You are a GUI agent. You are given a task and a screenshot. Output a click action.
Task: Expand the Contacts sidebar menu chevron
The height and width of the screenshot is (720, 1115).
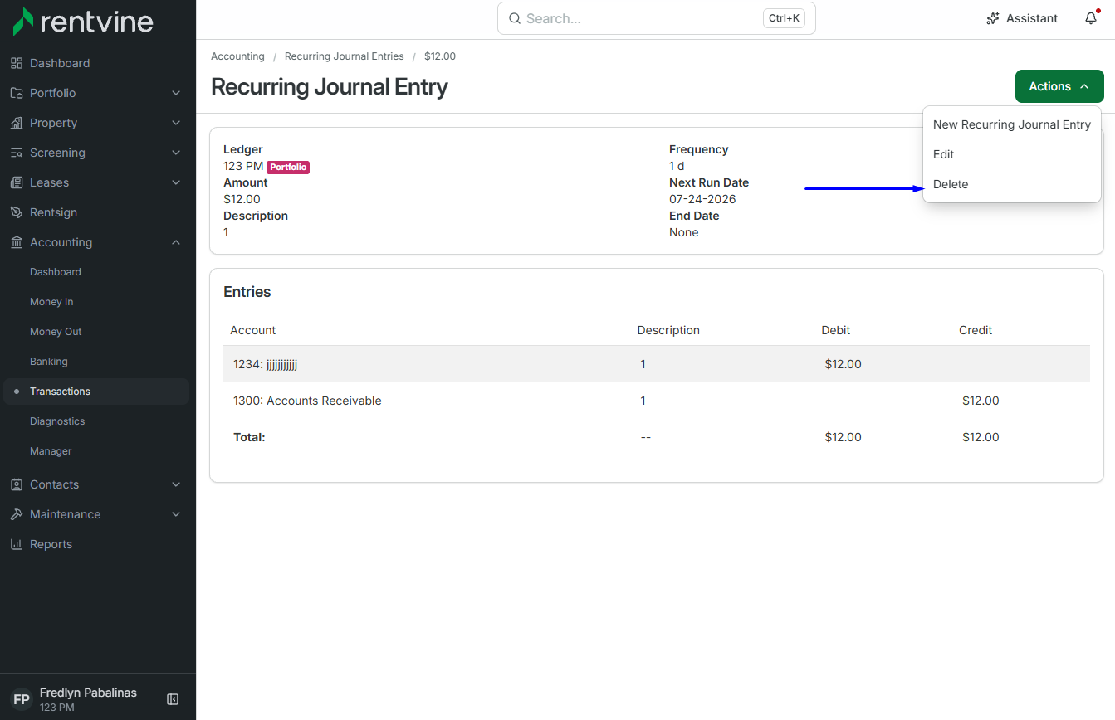[x=176, y=484]
